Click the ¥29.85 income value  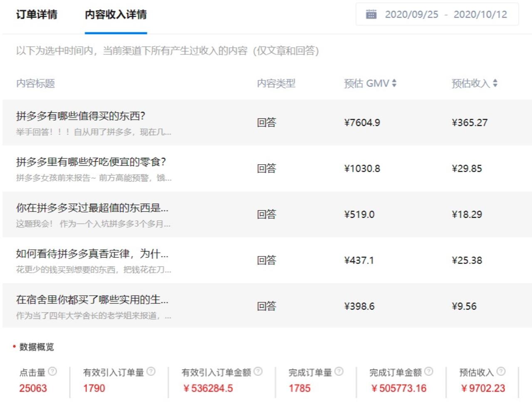pyautogui.click(x=467, y=169)
